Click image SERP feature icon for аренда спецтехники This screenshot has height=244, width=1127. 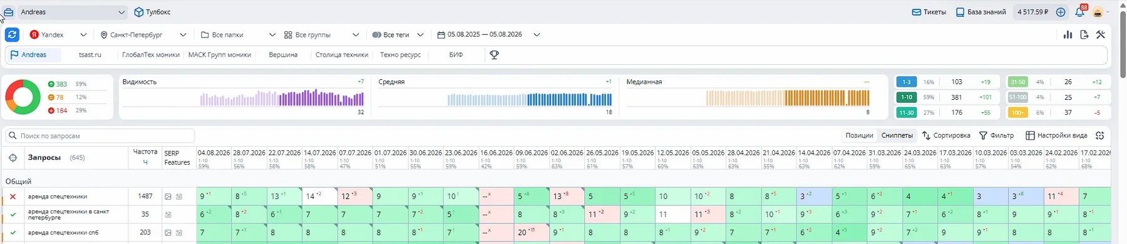(x=168, y=197)
